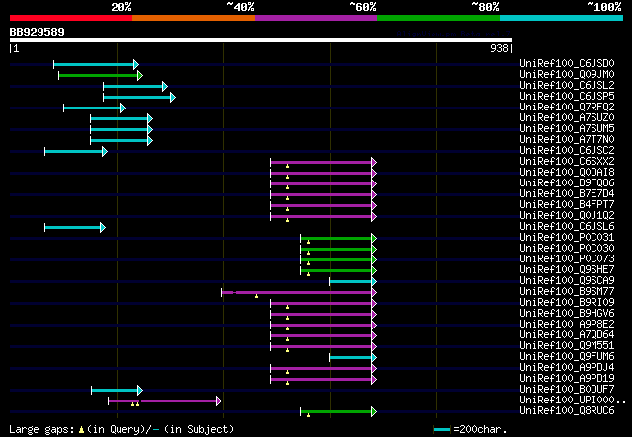This screenshot has width=632, height=437.
Task: Select the UniRef100_A7SUM5 label
Action: (567, 128)
